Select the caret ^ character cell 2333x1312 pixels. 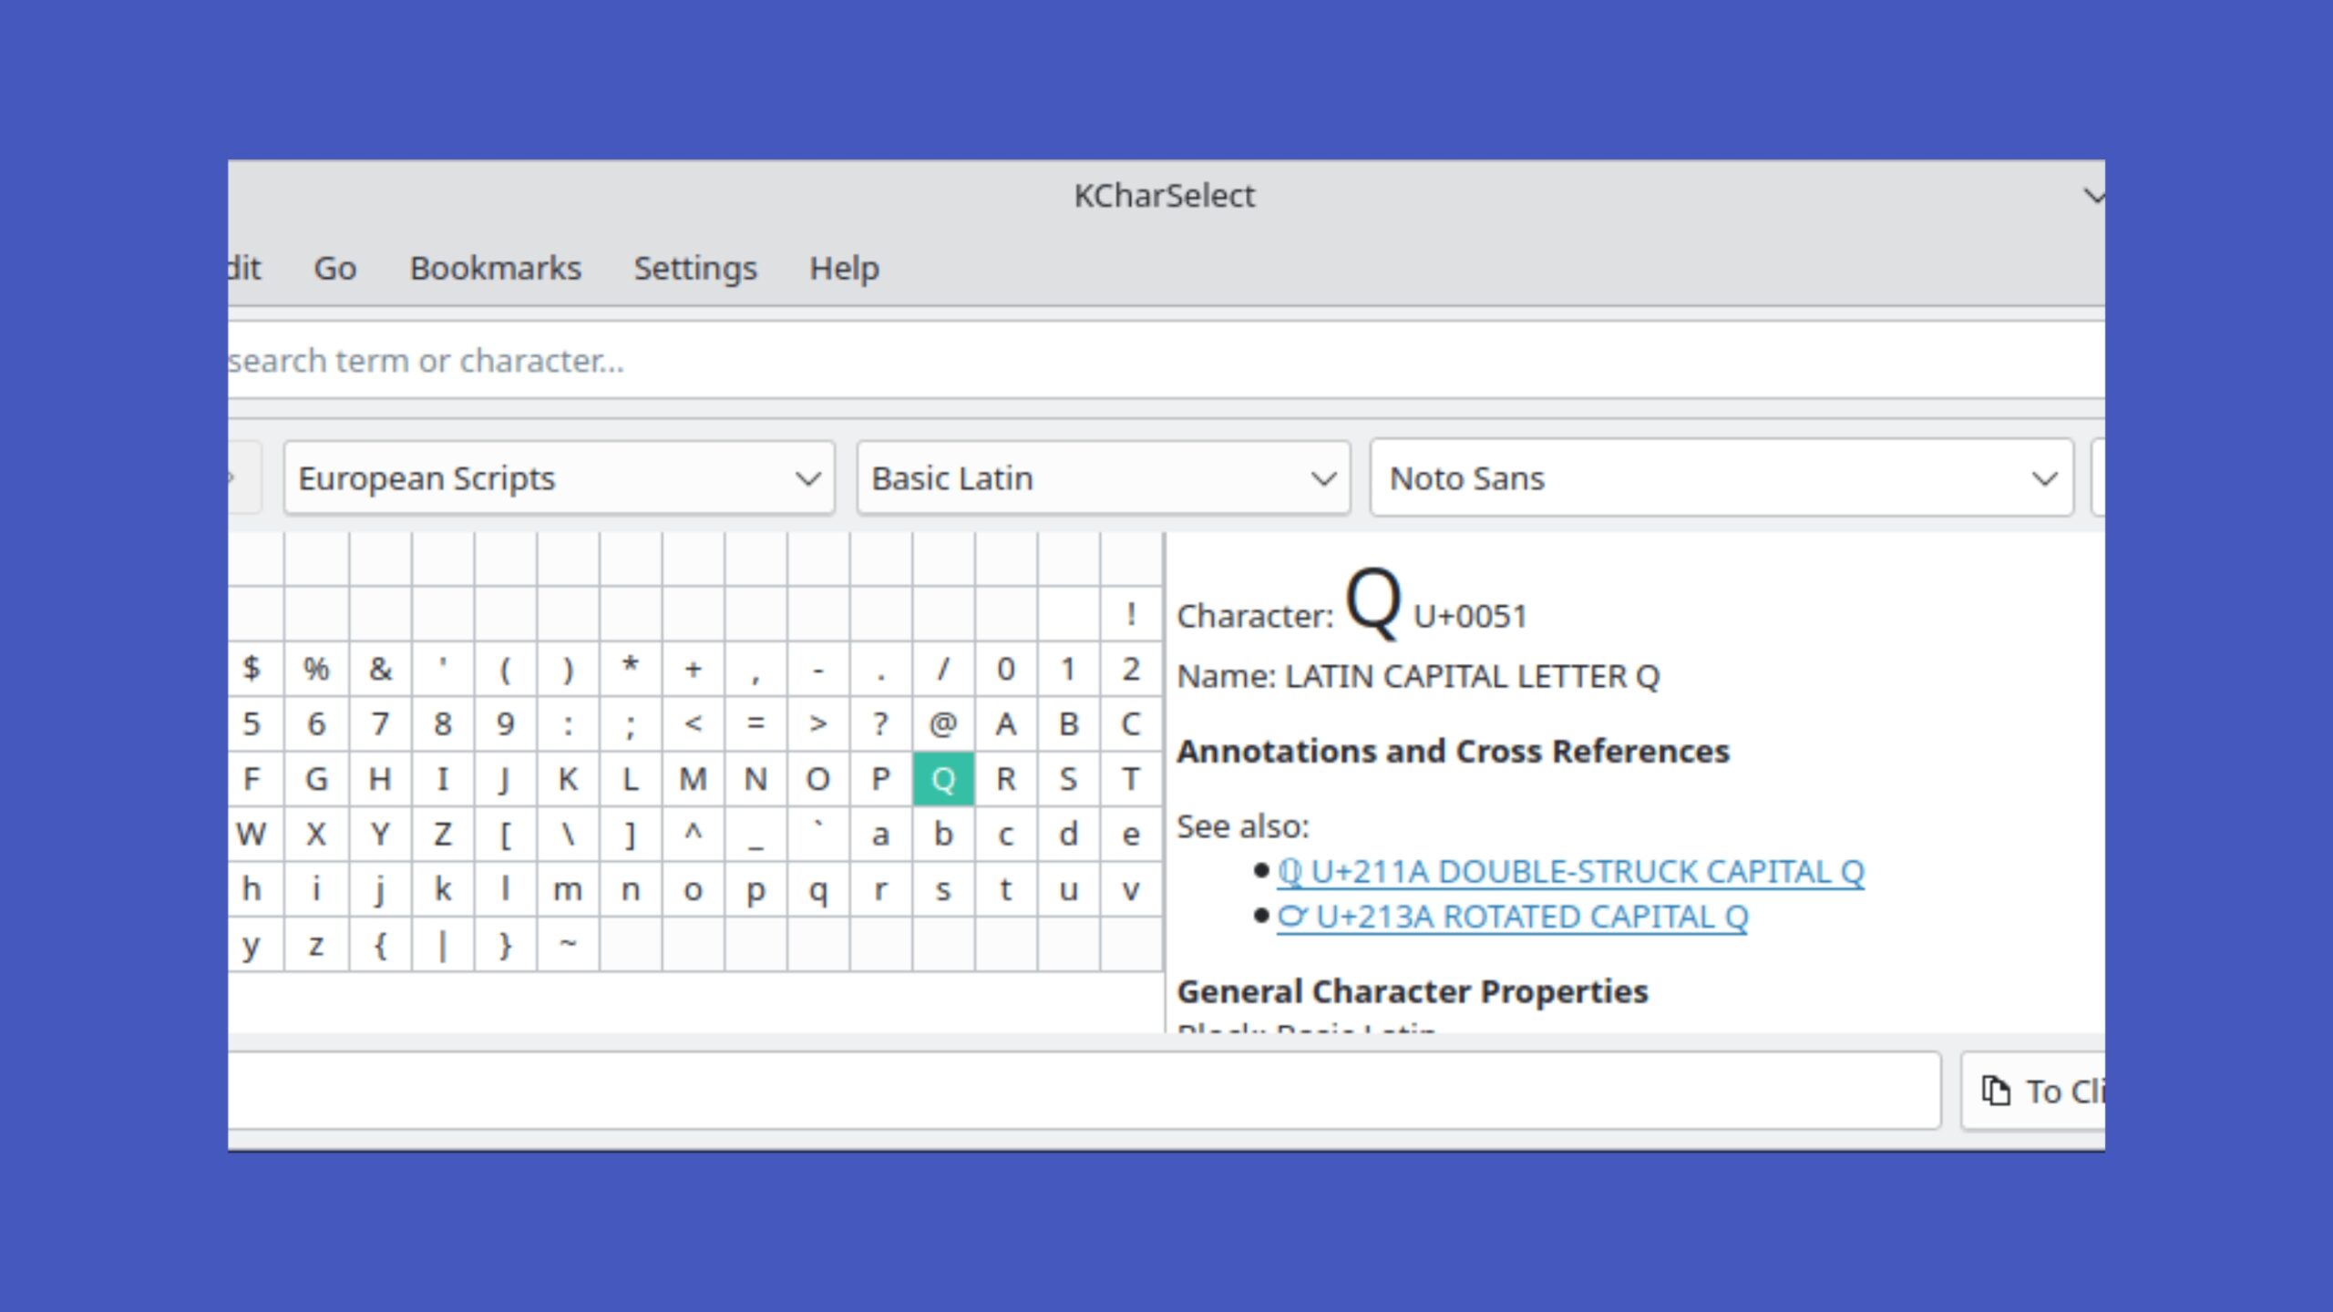[693, 834]
